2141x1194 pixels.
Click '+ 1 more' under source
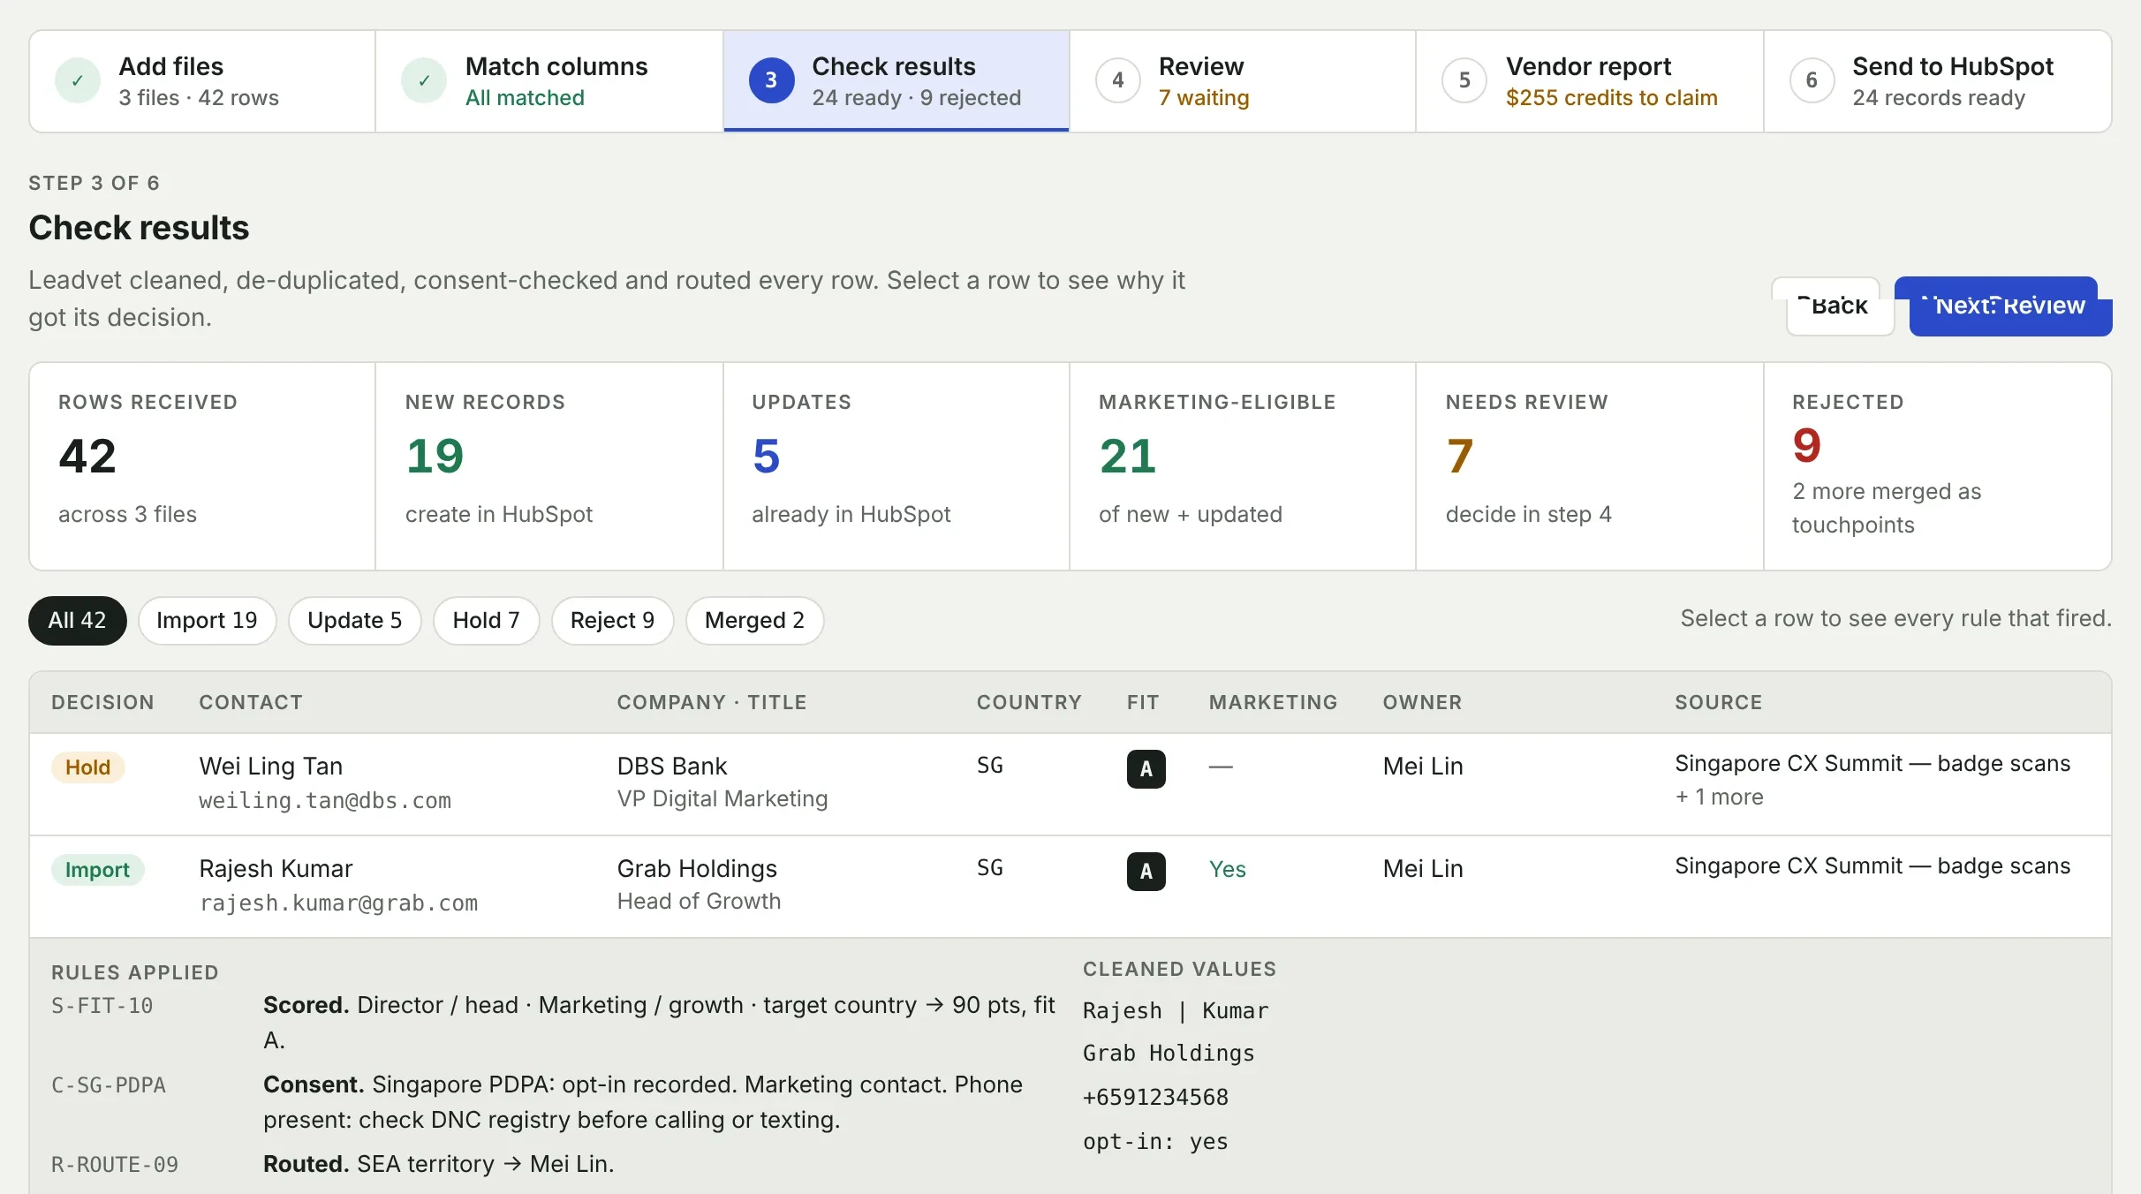point(1719,797)
